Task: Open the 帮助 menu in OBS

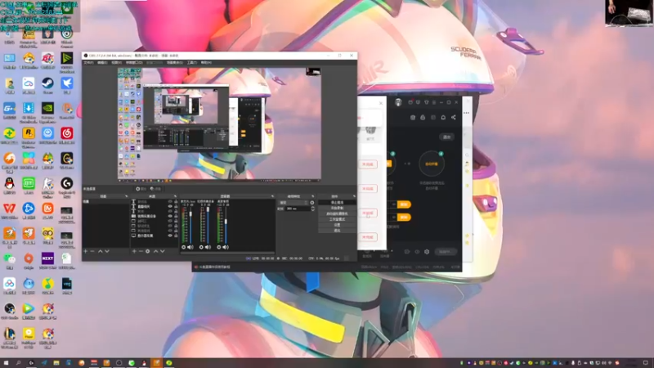Action: click(x=206, y=63)
